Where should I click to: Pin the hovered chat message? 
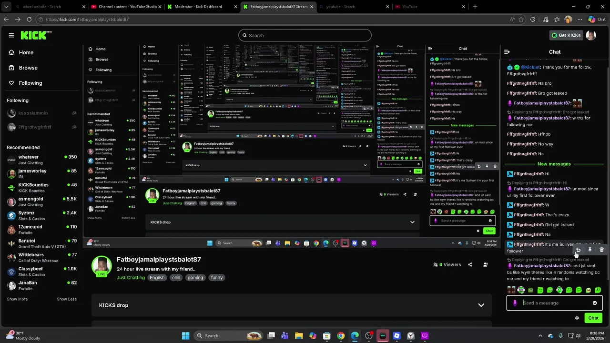[590, 250]
